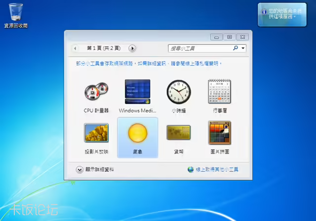
Task: Expand 顯示詳細資料 details chevron
Action: click(x=79, y=170)
